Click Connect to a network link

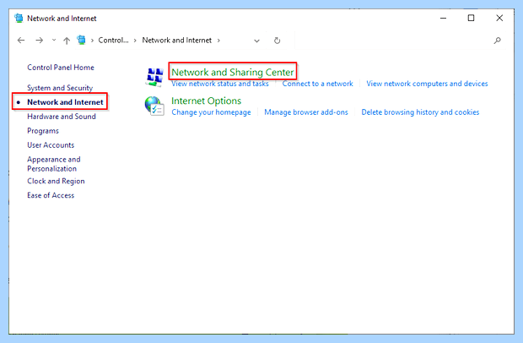point(317,84)
